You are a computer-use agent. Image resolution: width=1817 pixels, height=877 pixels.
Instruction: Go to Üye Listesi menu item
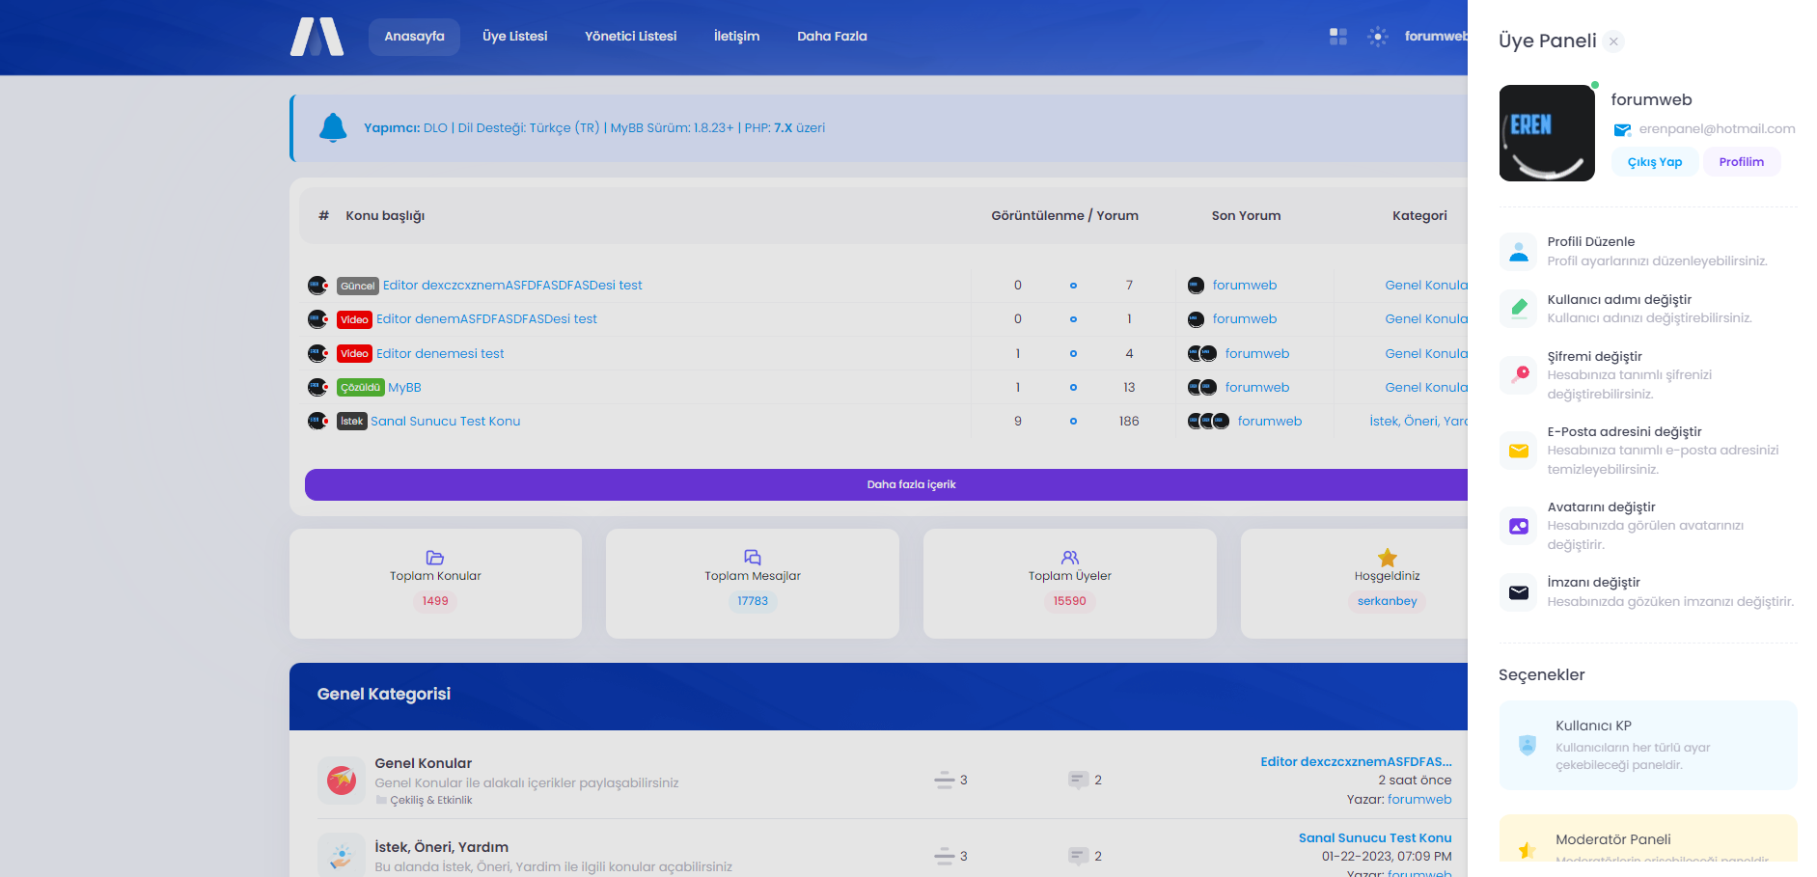[514, 37]
